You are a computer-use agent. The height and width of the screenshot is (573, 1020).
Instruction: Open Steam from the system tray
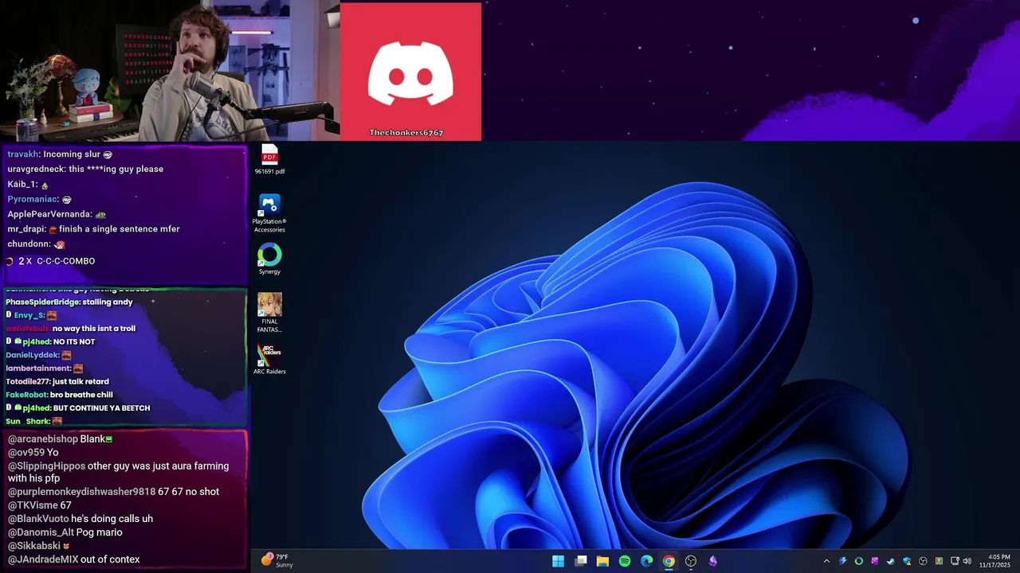point(891,561)
